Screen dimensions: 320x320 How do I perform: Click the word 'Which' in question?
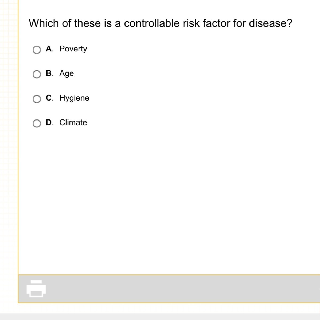(44, 23)
